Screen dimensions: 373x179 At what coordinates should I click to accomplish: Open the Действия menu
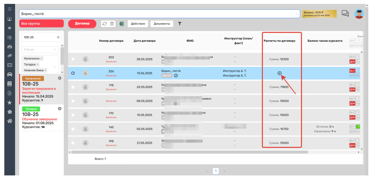[138, 24]
